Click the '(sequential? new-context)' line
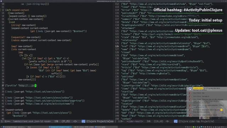 [x=26, y=37]
